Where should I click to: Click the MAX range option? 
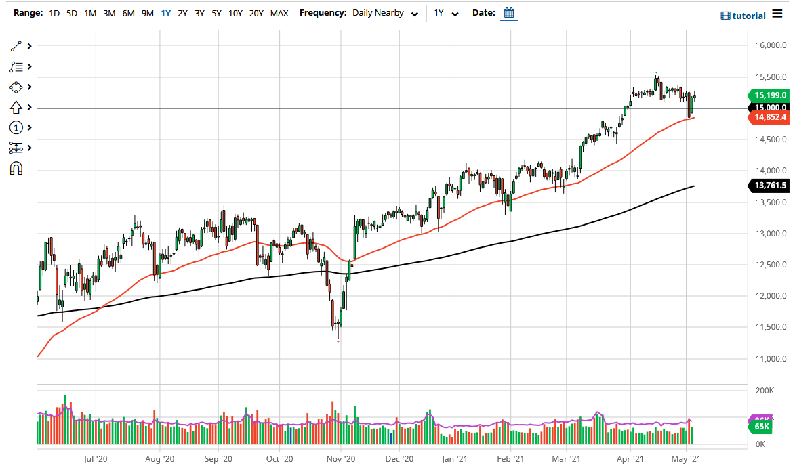pos(279,12)
